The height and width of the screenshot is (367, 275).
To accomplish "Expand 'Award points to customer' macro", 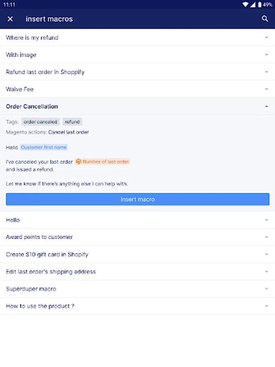I will [137, 237].
